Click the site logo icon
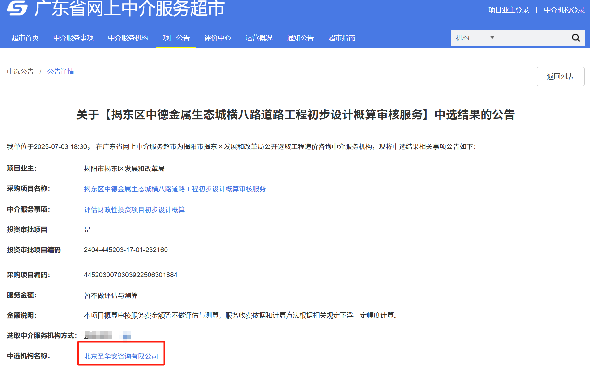 coord(17,8)
